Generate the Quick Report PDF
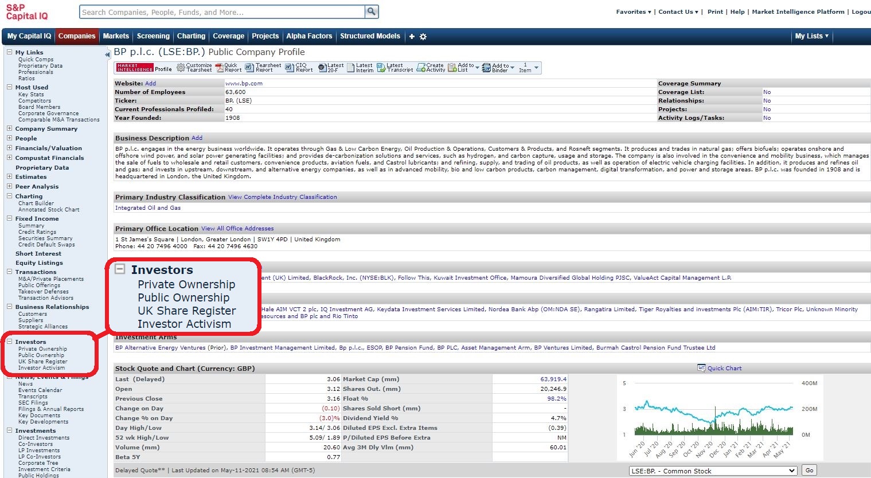This screenshot has height=478, width=871. (218, 68)
